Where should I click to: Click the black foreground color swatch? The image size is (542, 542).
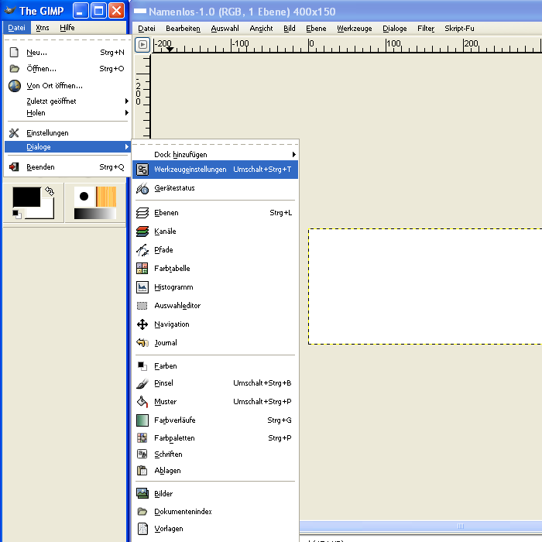pos(26,197)
